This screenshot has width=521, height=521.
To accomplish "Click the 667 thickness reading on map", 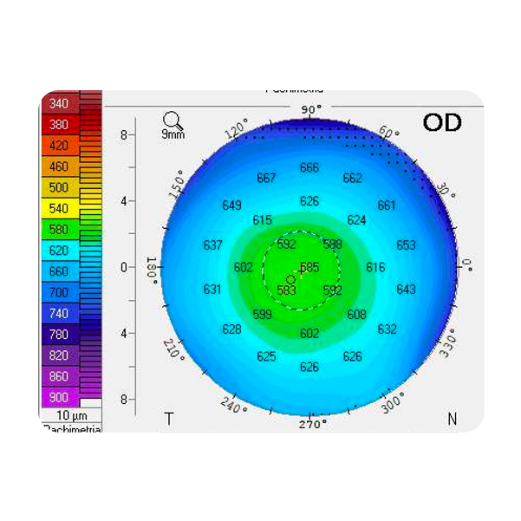I will pyautogui.click(x=266, y=179).
